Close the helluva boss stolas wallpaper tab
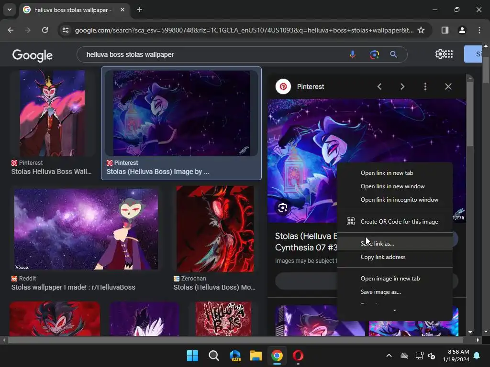This screenshot has width=490, height=367. coord(122,10)
